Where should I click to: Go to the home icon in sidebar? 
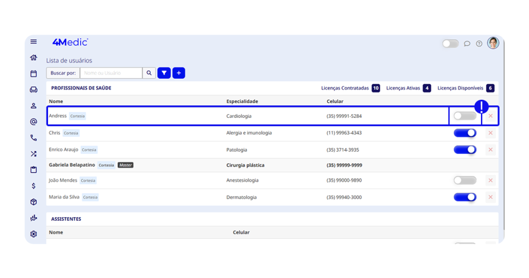point(34,57)
